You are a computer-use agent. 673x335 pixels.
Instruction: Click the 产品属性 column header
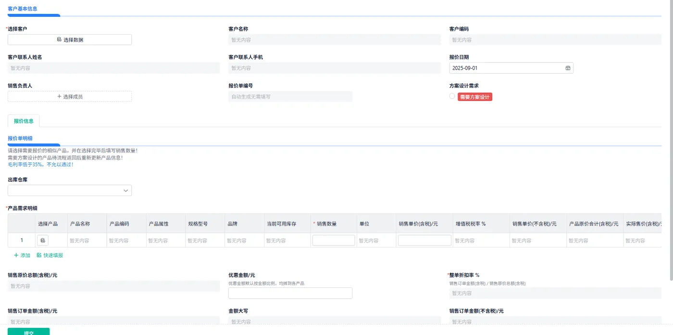click(166, 224)
